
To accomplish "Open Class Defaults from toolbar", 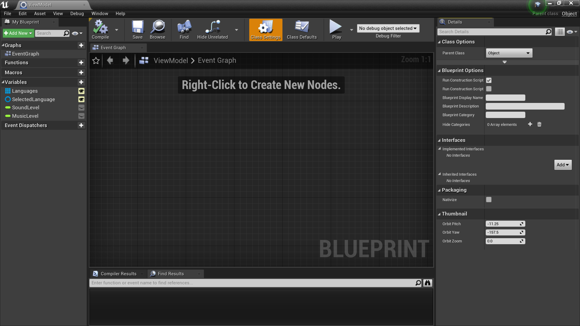I will (301, 30).
